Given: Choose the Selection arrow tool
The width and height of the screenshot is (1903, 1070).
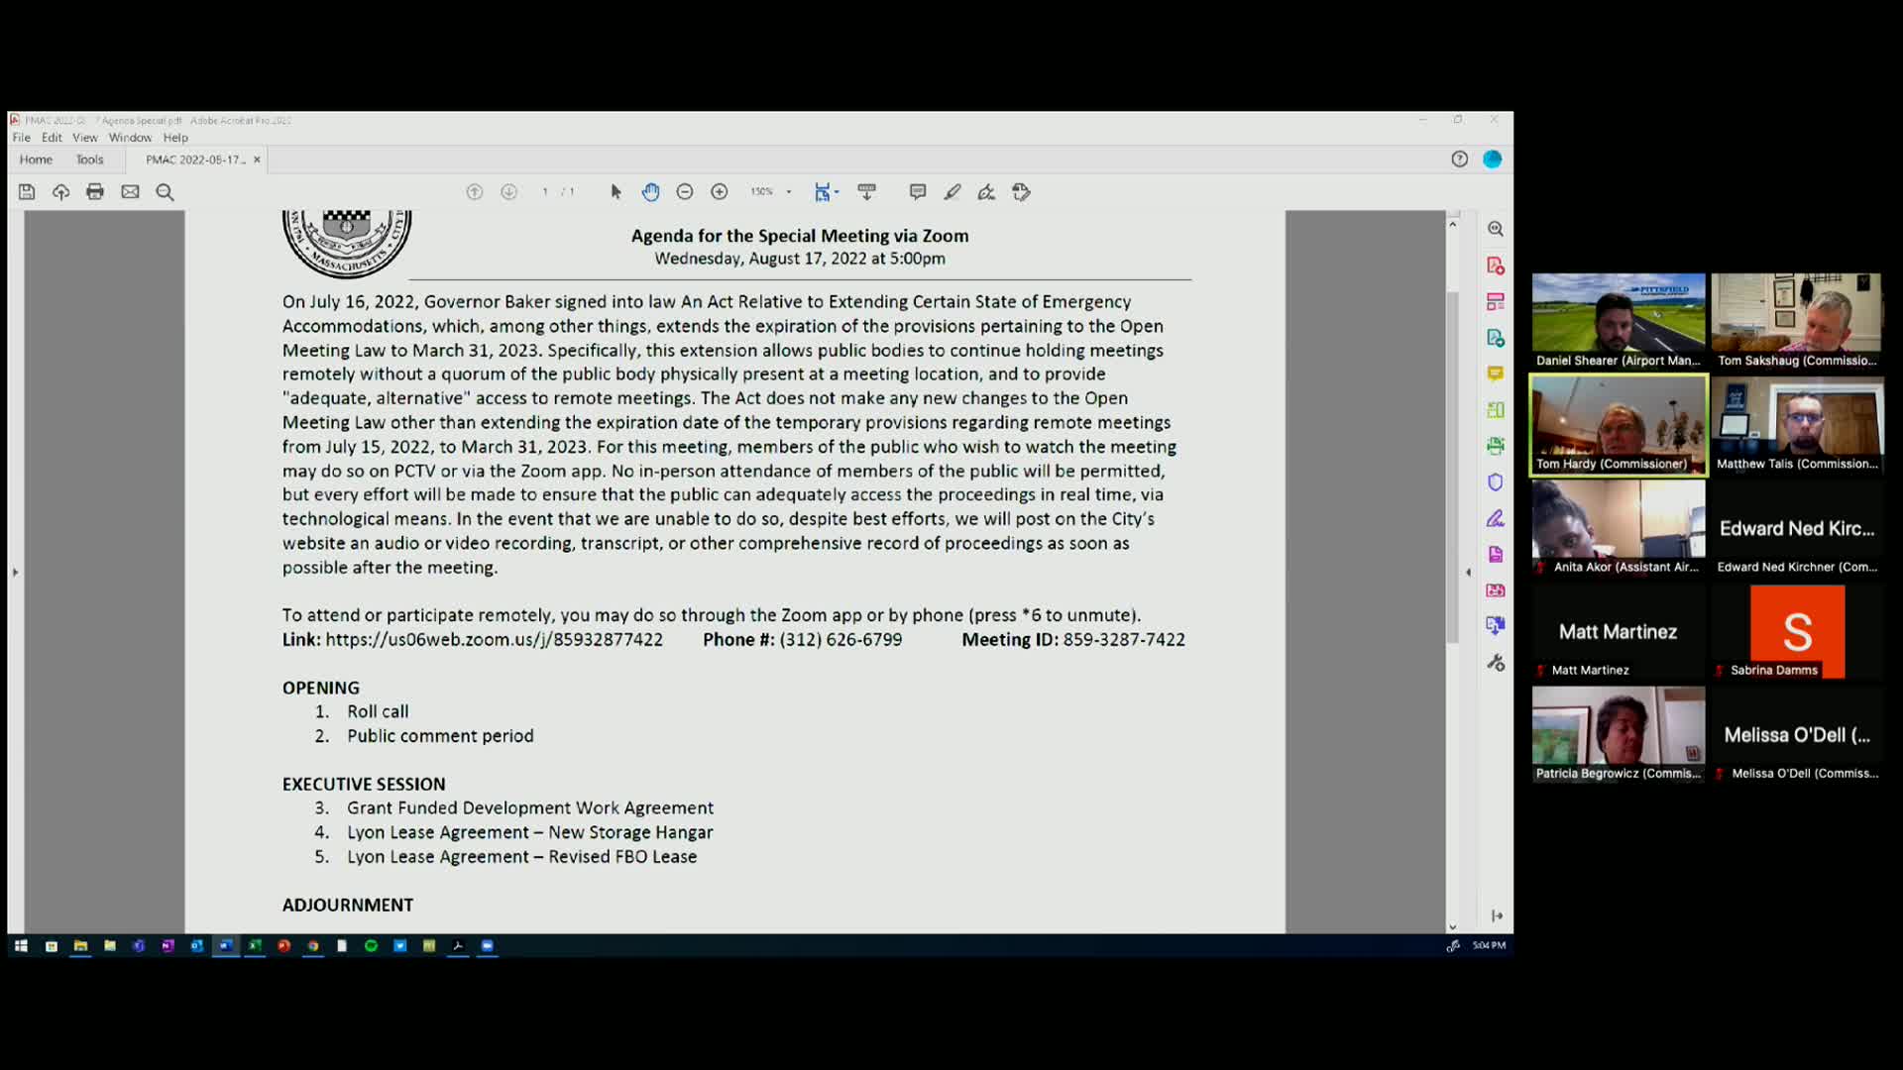Looking at the screenshot, I should coord(616,192).
